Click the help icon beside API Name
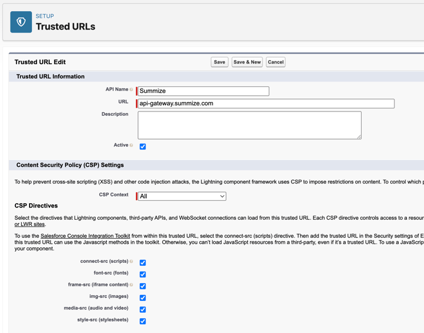 131,90
